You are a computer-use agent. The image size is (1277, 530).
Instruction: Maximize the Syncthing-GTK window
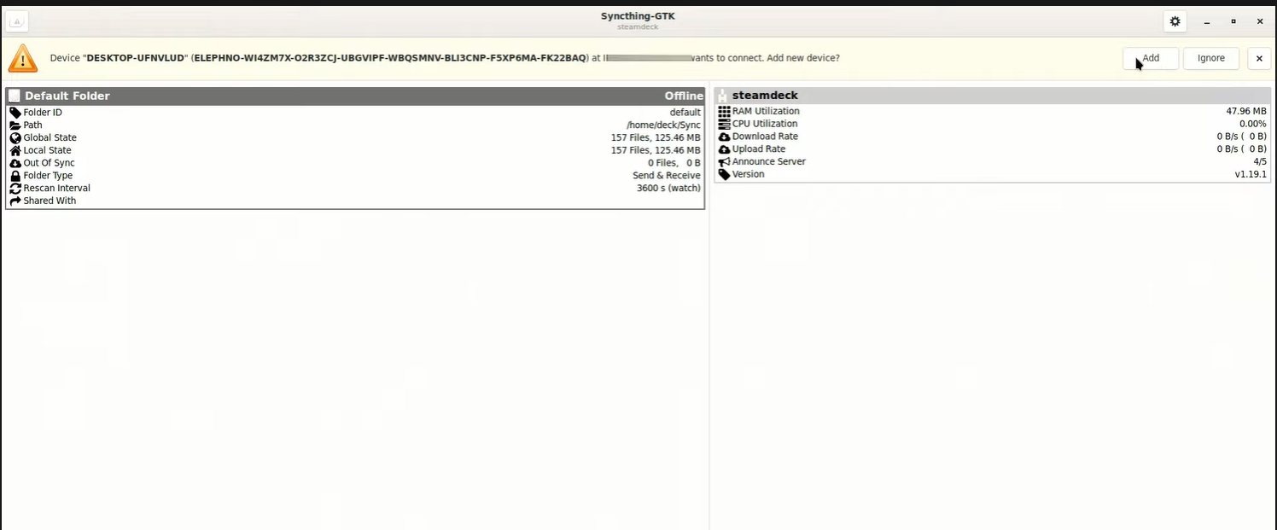coord(1233,21)
